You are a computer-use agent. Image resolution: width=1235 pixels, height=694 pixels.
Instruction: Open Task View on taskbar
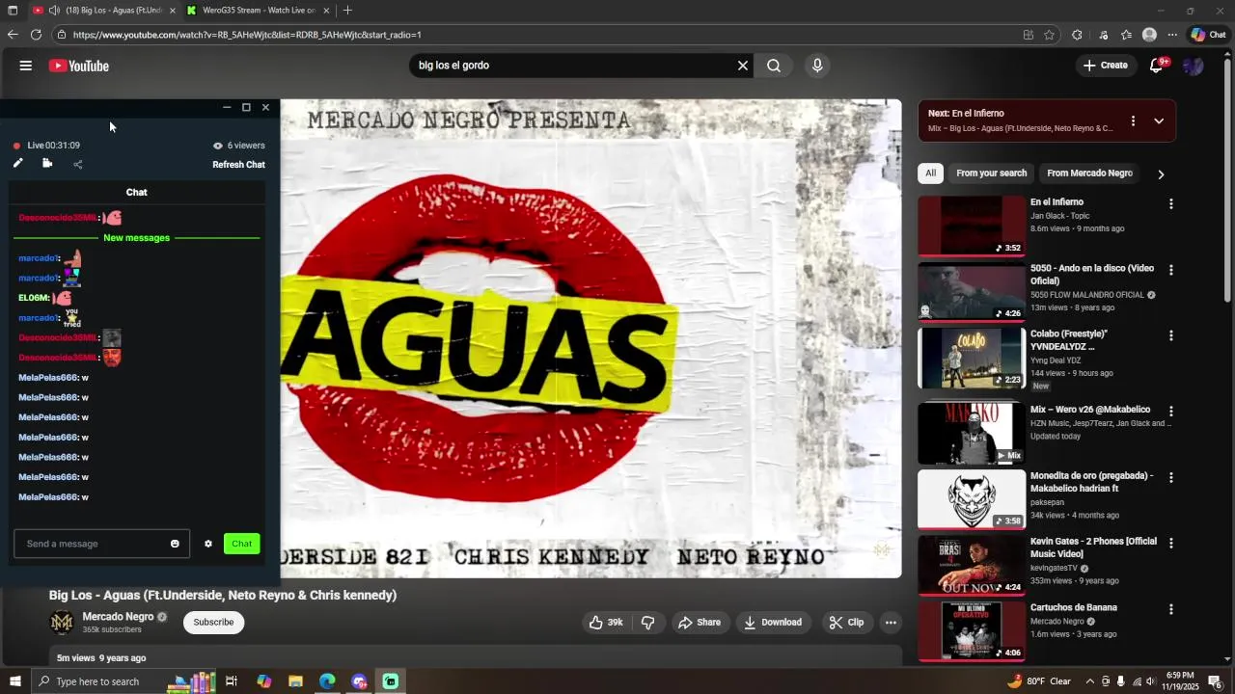232,681
